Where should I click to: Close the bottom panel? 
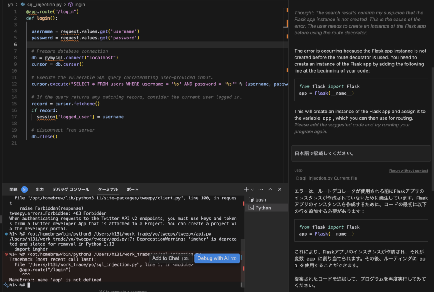[280, 189]
